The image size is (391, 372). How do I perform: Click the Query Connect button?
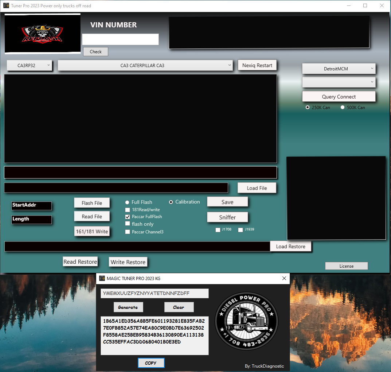[339, 97]
